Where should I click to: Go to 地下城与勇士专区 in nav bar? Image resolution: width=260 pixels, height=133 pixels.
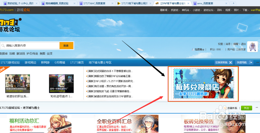[x=100, y=63]
